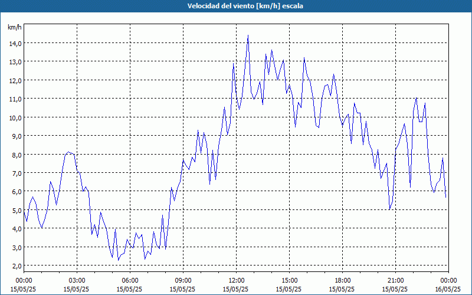The image size is (472, 295).
Task: Click the 09:00 time label
Action: point(183,281)
